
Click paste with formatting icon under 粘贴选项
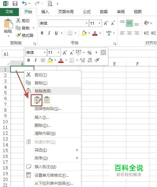point(37,100)
